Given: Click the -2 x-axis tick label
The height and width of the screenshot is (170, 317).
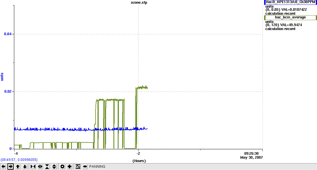Looking at the screenshot, I should tap(138, 154).
